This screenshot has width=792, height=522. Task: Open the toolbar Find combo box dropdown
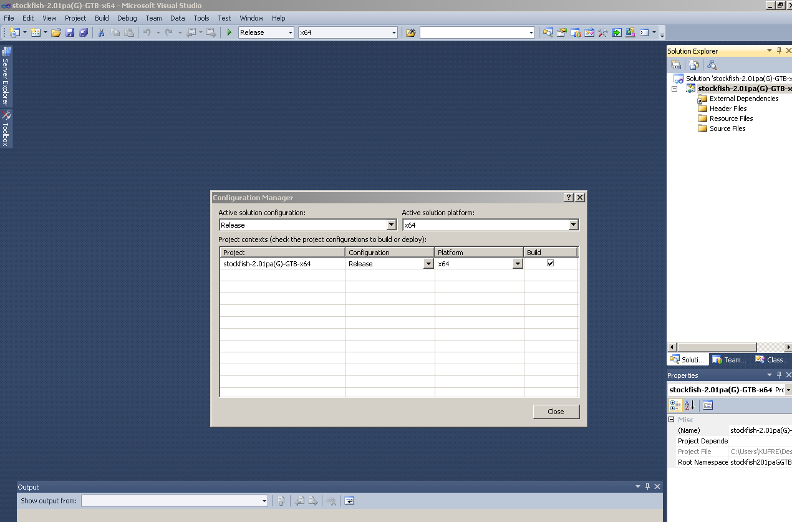[x=531, y=32]
